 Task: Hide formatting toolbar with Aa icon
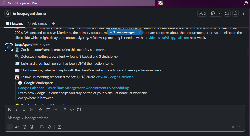(x=17, y=127)
